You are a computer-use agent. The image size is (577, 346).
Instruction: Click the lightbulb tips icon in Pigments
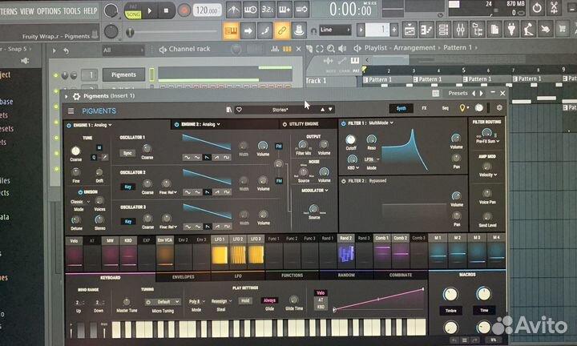pyautogui.click(x=462, y=108)
